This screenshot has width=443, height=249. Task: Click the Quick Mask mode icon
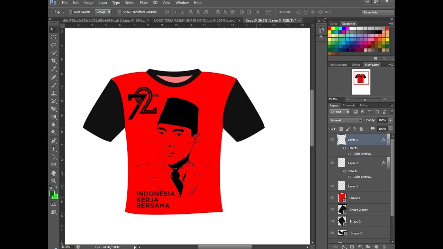[x=53, y=204]
